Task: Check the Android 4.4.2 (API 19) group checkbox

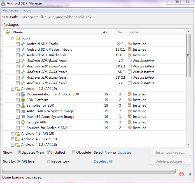Action: (x=12, y=89)
